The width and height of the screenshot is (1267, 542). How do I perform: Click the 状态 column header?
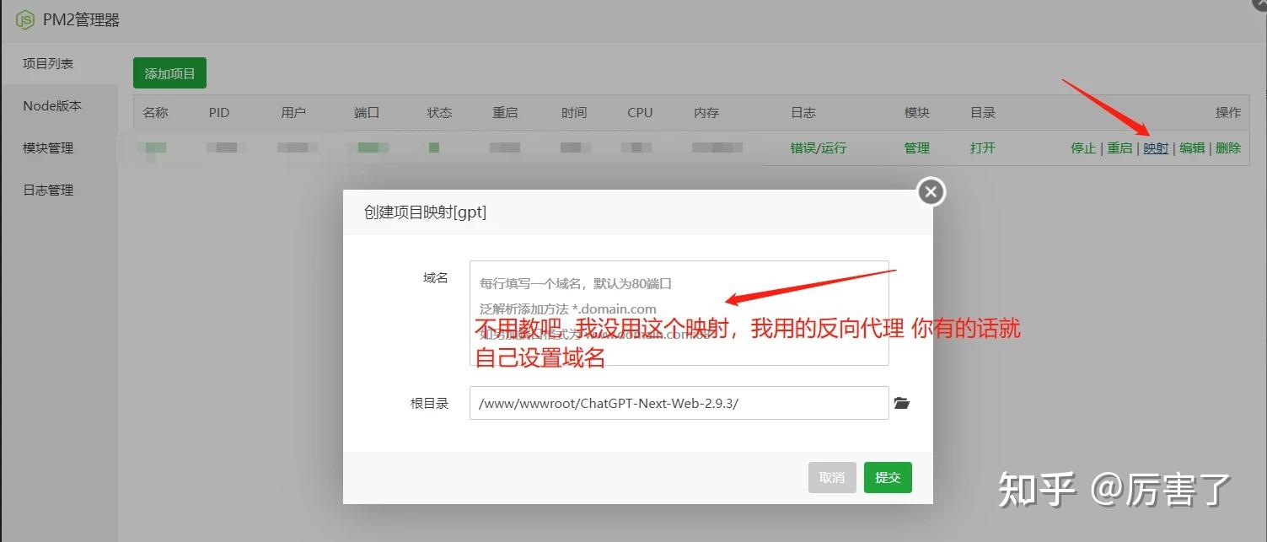click(440, 112)
